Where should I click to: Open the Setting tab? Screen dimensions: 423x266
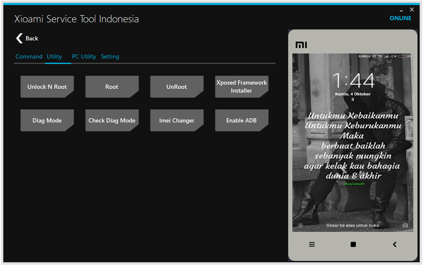click(110, 56)
